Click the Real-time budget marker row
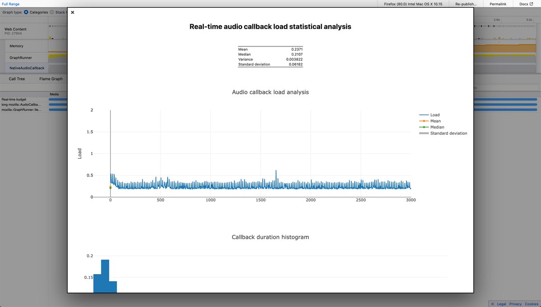Viewport: 541px width, 307px height. (x=24, y=99)
